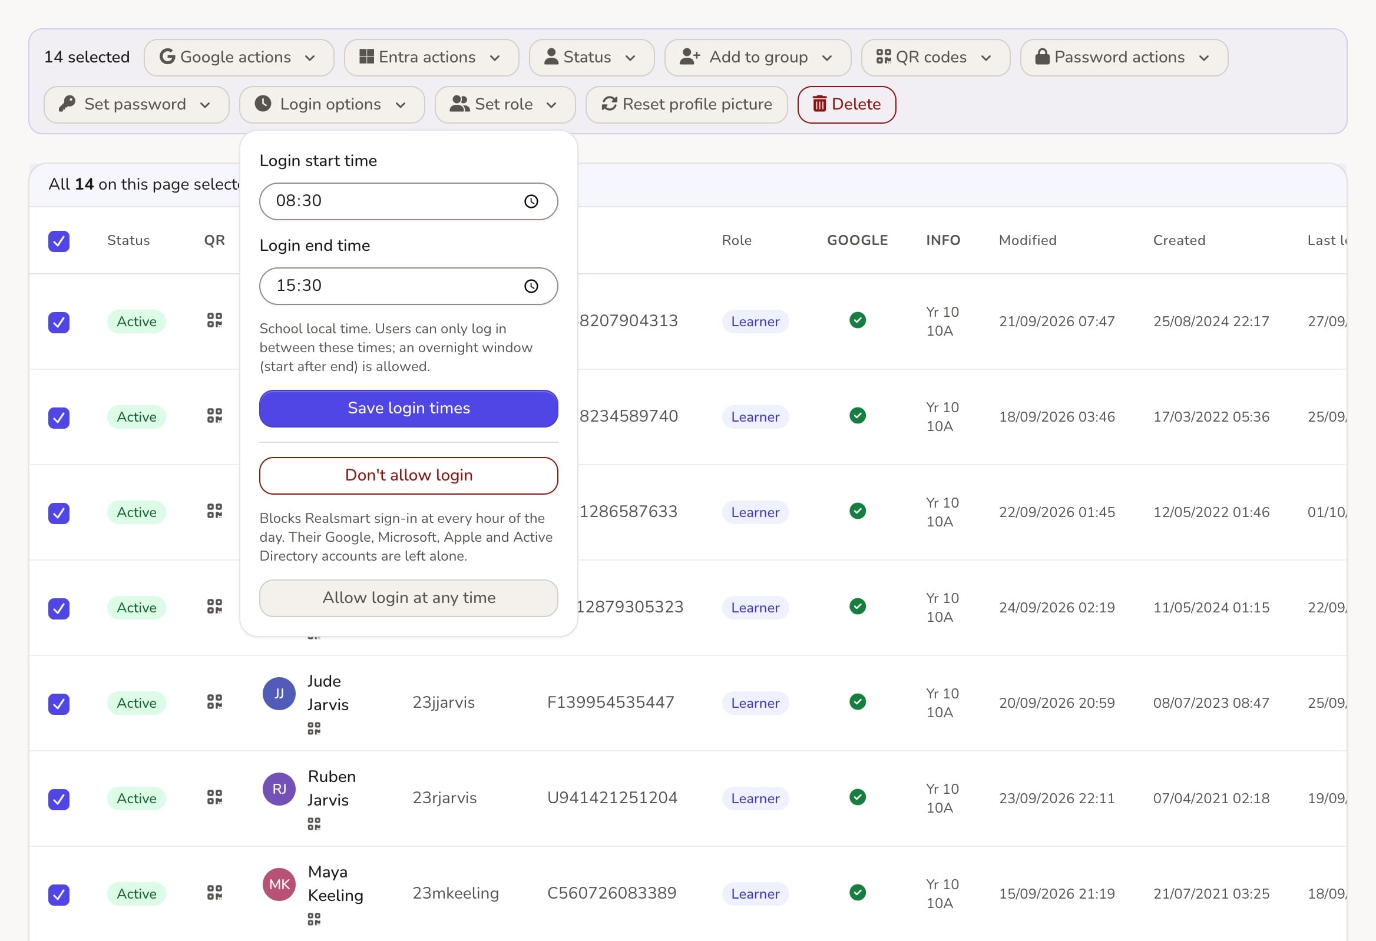
Task: Deselect Maya Keeling row checkbox
Action: (59, 895)
